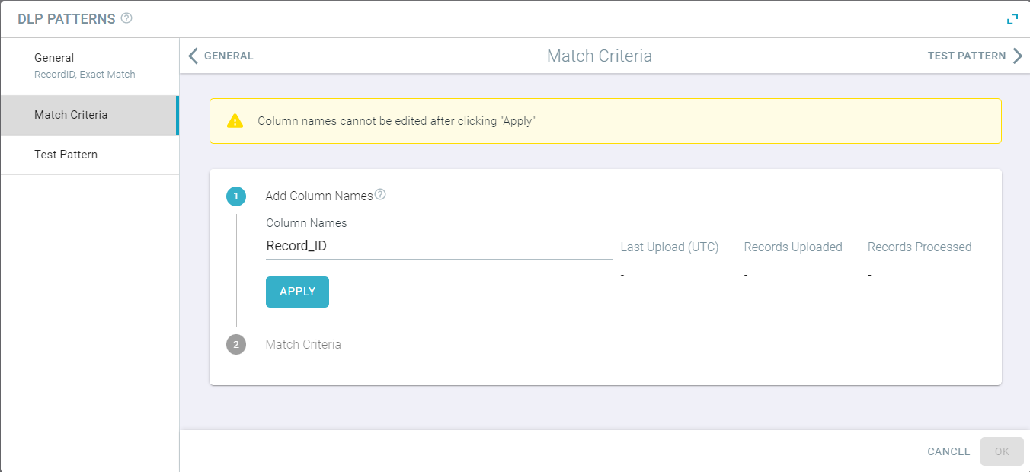Viewport: 1030px width, 472px height.
Task: Navigate back using the GENERAL link
Action: coord(230,55)
